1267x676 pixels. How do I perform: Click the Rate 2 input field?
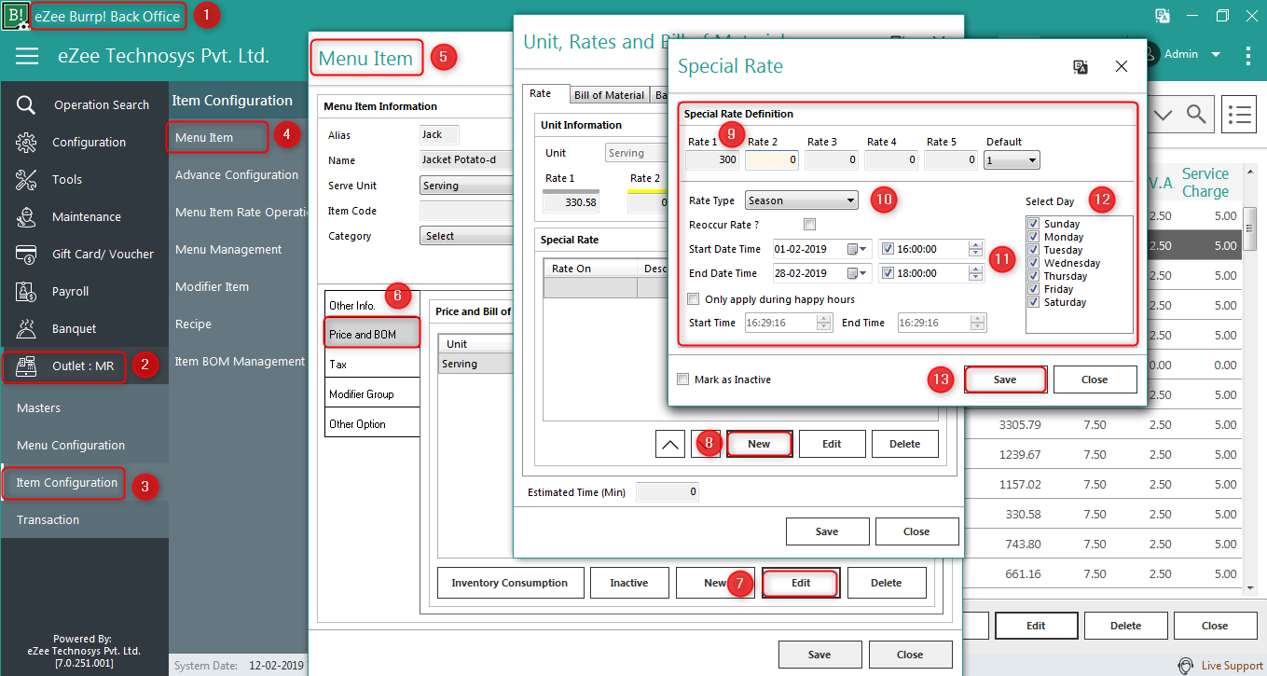772,160
